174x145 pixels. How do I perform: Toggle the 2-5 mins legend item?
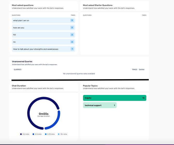(37, 134)
